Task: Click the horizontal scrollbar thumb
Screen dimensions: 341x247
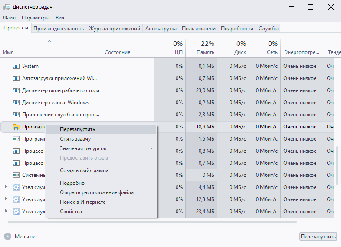Action: tap(152, 222)
